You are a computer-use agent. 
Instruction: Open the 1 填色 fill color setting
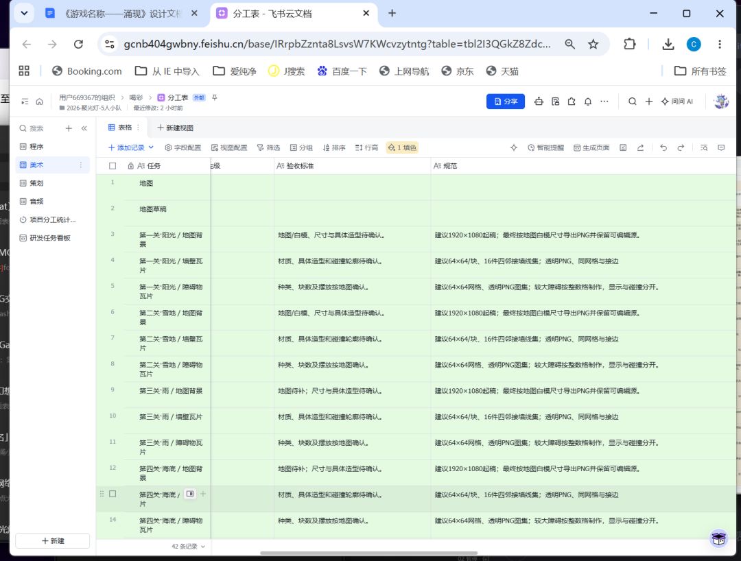point(402,148)
